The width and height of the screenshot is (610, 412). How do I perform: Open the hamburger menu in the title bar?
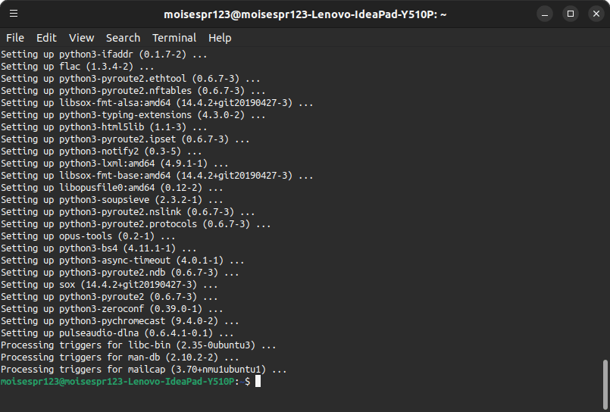(14, 14)
